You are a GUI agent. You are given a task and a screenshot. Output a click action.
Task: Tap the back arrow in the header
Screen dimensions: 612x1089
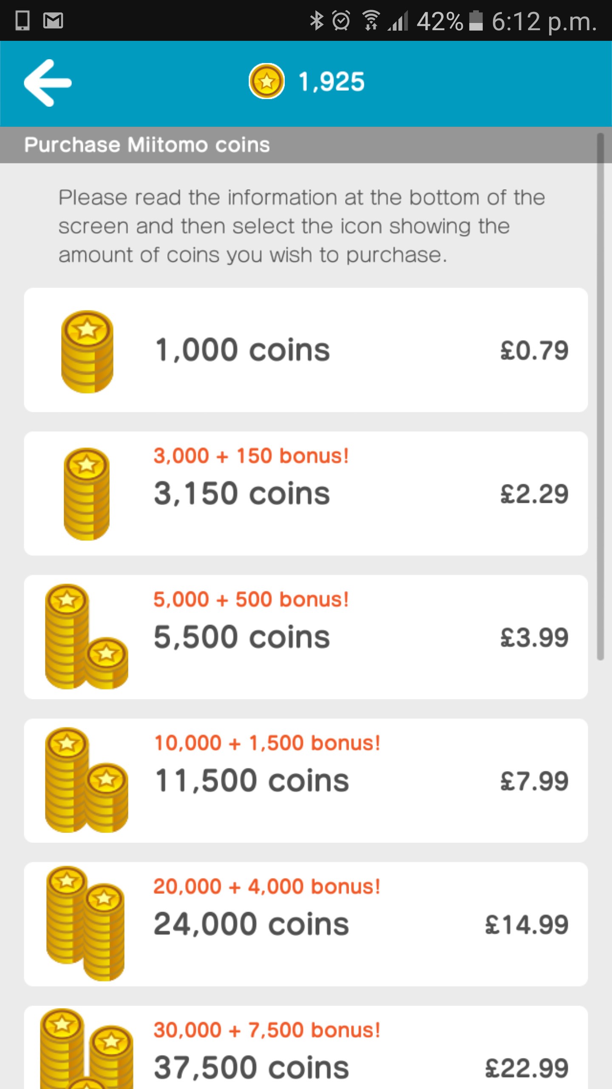click(48, 83)
